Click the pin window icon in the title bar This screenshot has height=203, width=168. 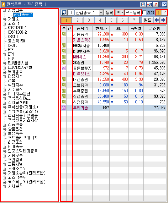click(x=150, y=4)
